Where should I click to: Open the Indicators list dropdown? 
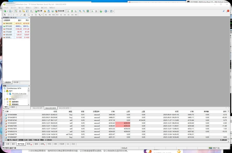[101, 11]
